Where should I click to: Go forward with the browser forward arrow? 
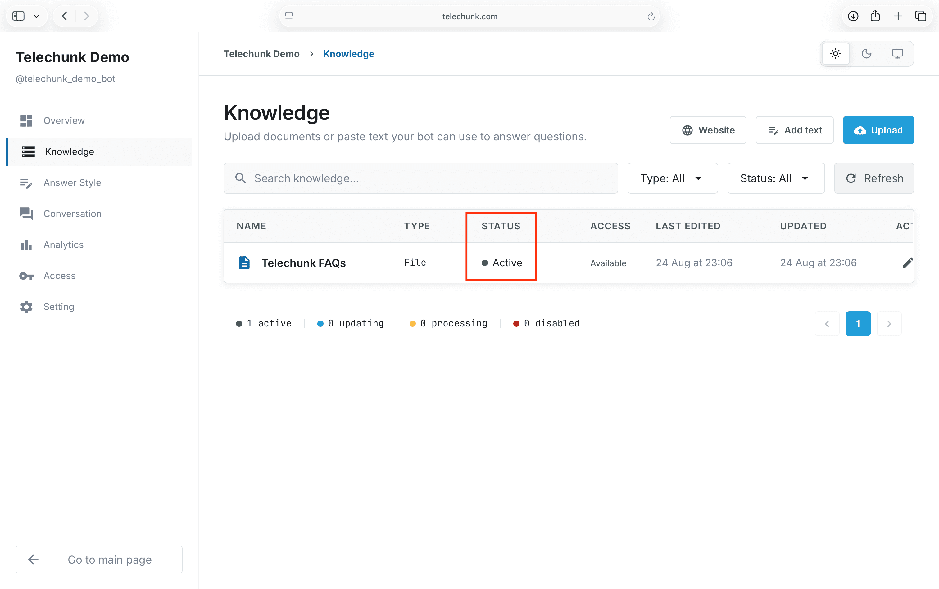(x=86, y=16)
